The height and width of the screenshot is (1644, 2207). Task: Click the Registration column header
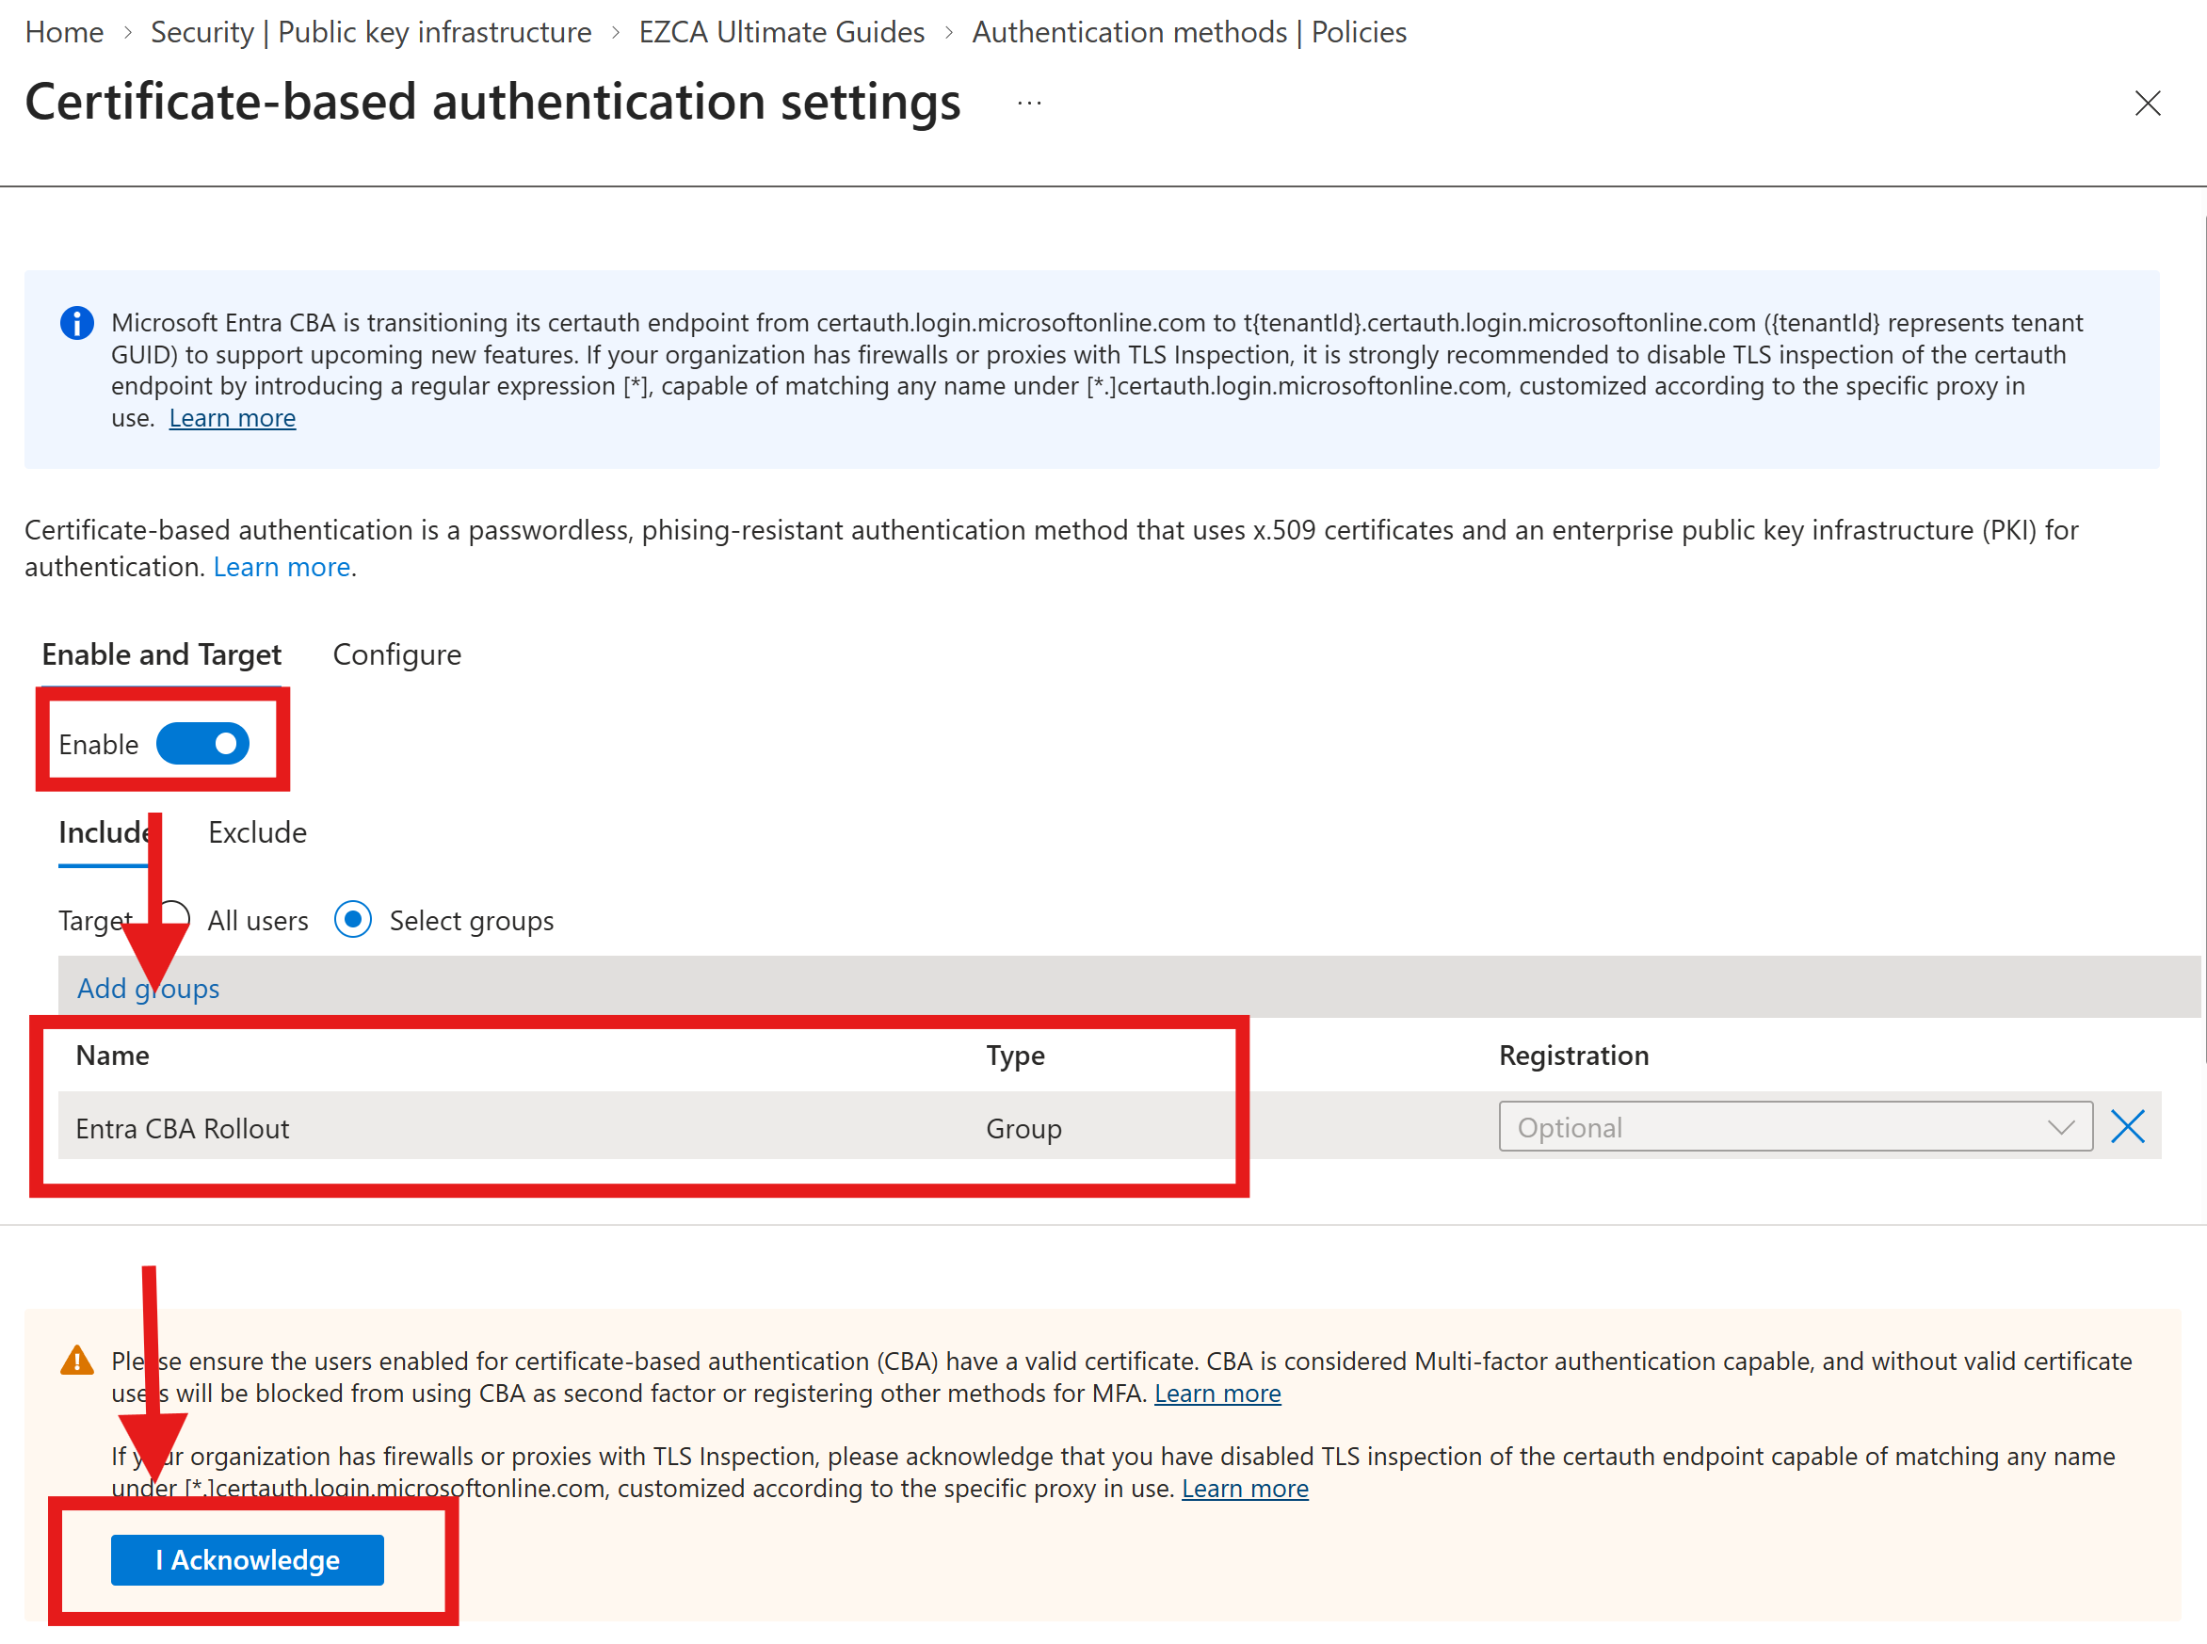(x=1574, y=1055)
